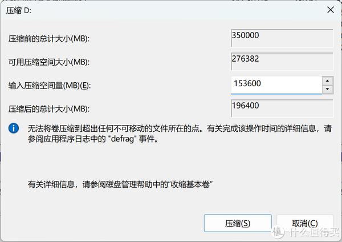Click the 收缩基本卷 help reference text
Image resolution: width=342 pixels, height=242 pixels.
(190, 184)
